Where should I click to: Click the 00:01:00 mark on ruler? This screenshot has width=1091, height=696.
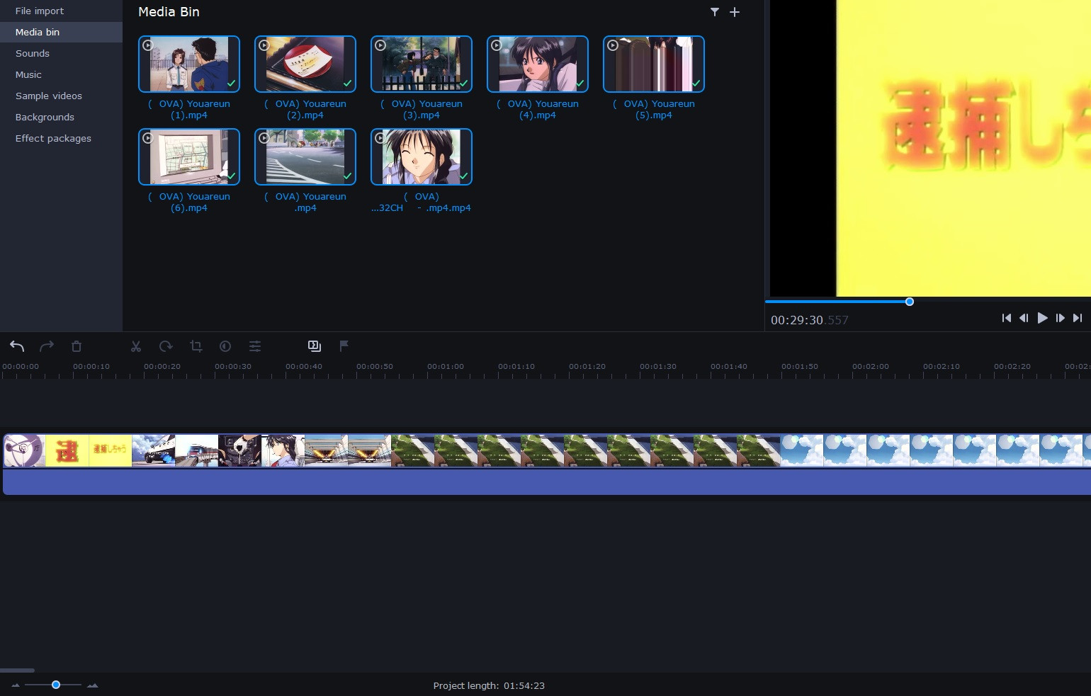point(446,366)
